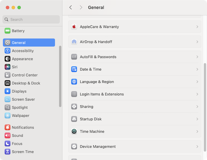Expand AutoFill & Passwords row chevron
The image size is (207, 160).
197,57
